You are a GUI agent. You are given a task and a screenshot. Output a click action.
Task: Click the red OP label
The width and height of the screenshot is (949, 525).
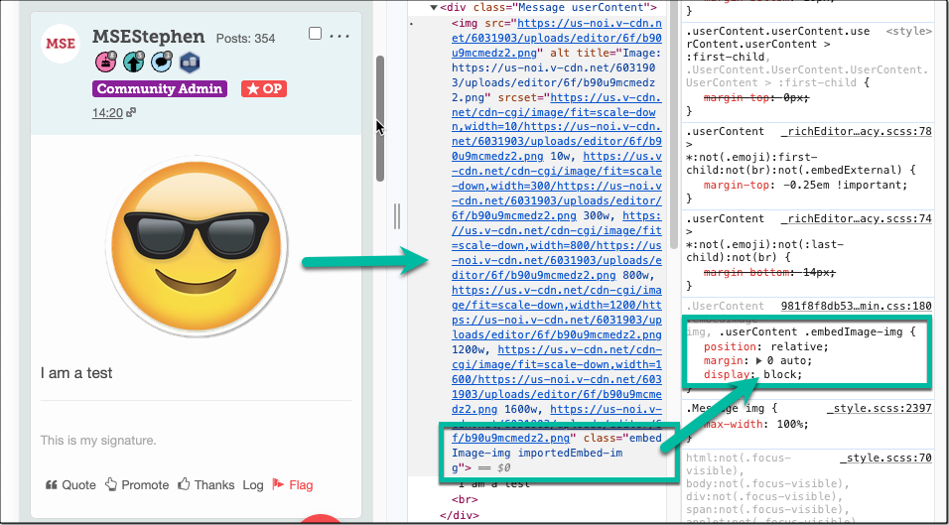pyautogui.click(x=264, y=89)
